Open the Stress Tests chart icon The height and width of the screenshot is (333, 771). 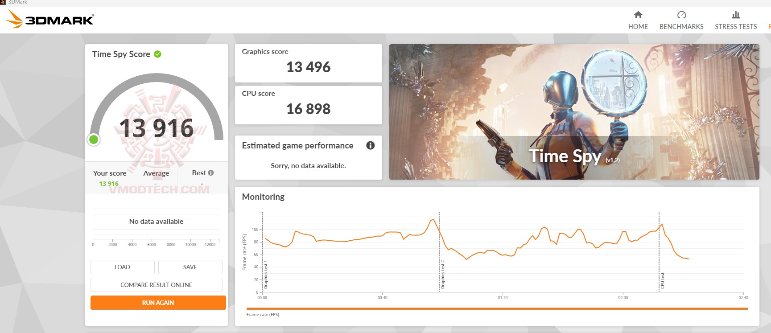click(x=736, y=15)
